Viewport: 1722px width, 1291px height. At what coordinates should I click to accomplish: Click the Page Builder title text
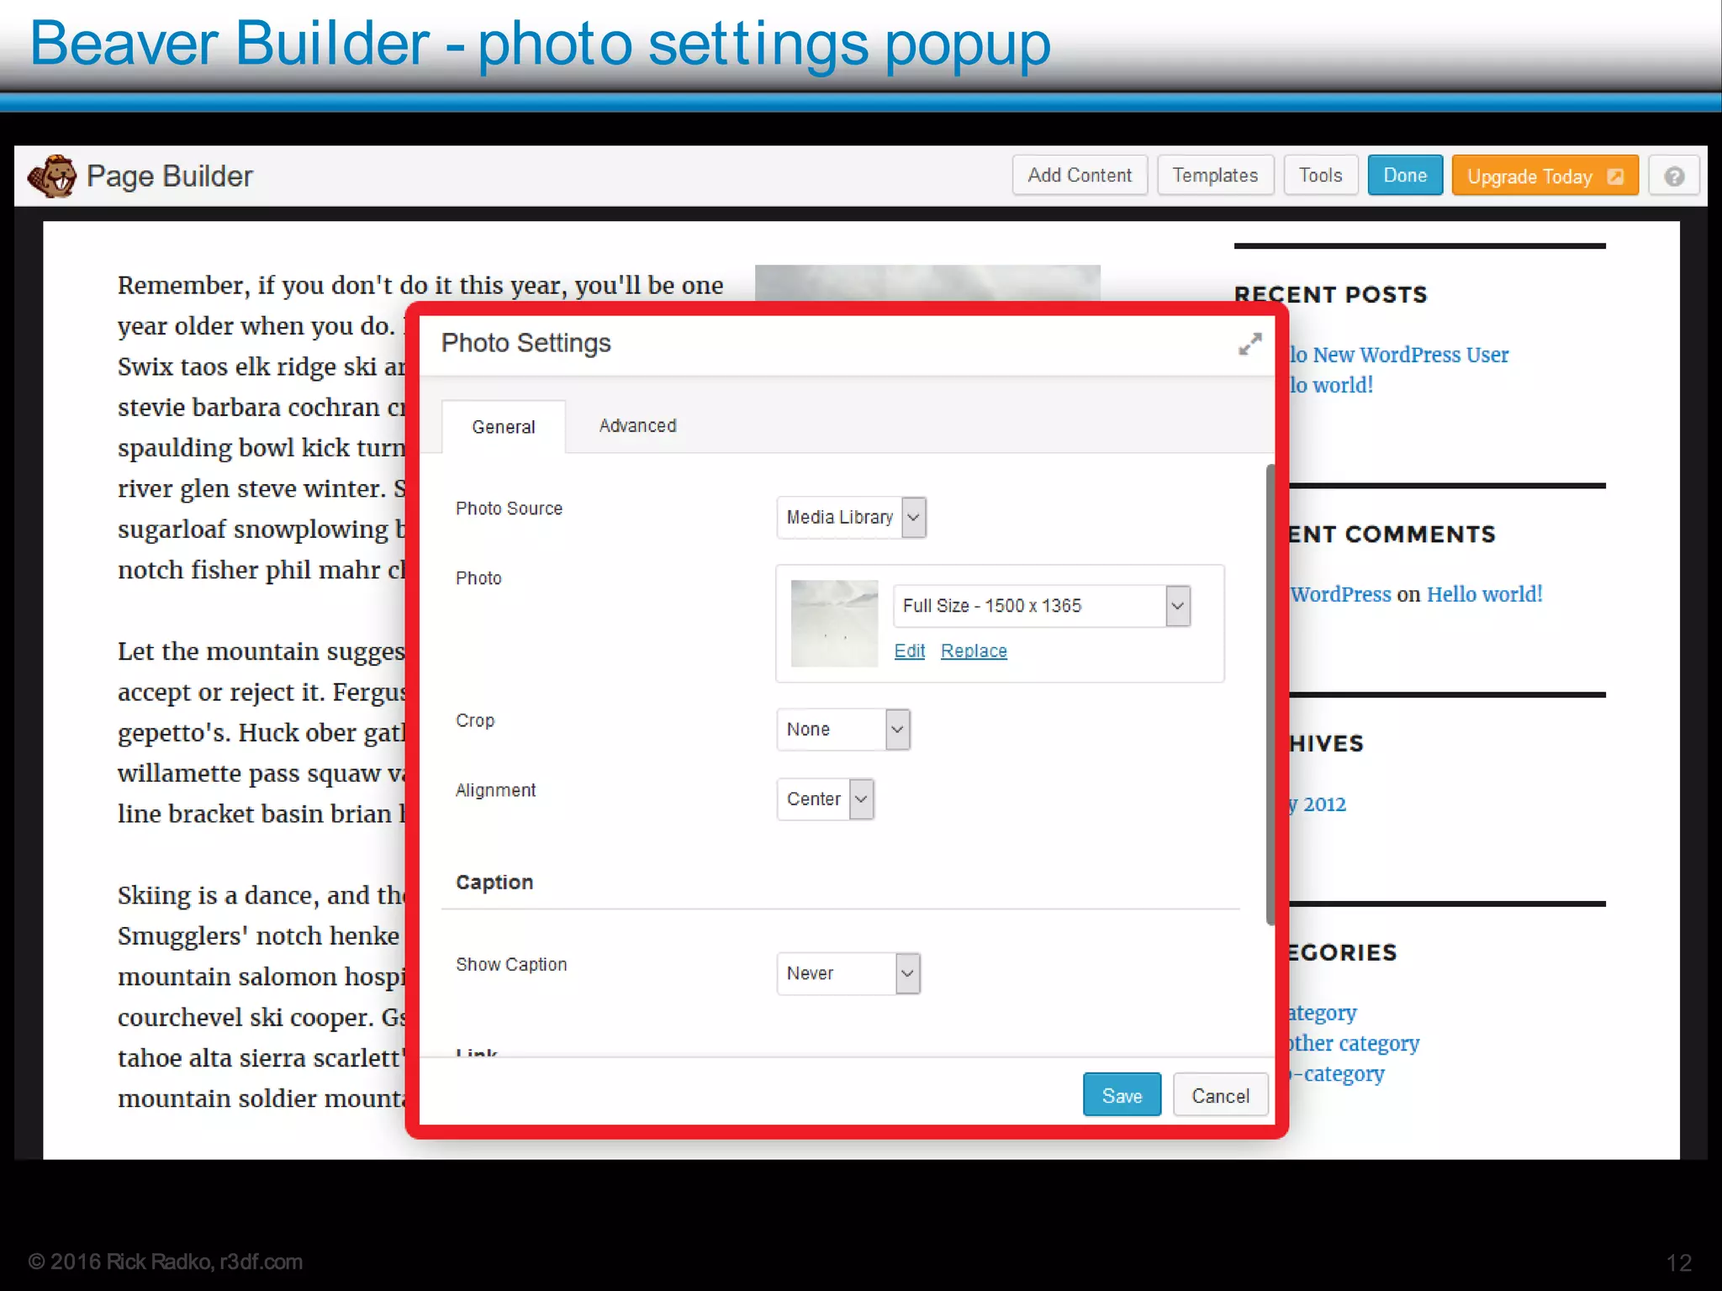pyautogui.click(x=169, y=177)
